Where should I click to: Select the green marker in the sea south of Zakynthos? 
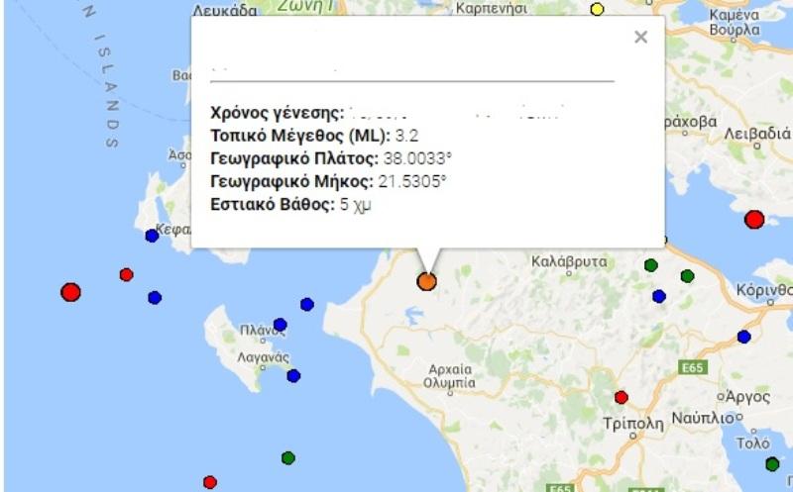288,457
